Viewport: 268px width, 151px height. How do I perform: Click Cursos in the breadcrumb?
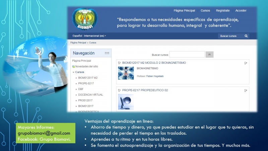pos(93,43)
